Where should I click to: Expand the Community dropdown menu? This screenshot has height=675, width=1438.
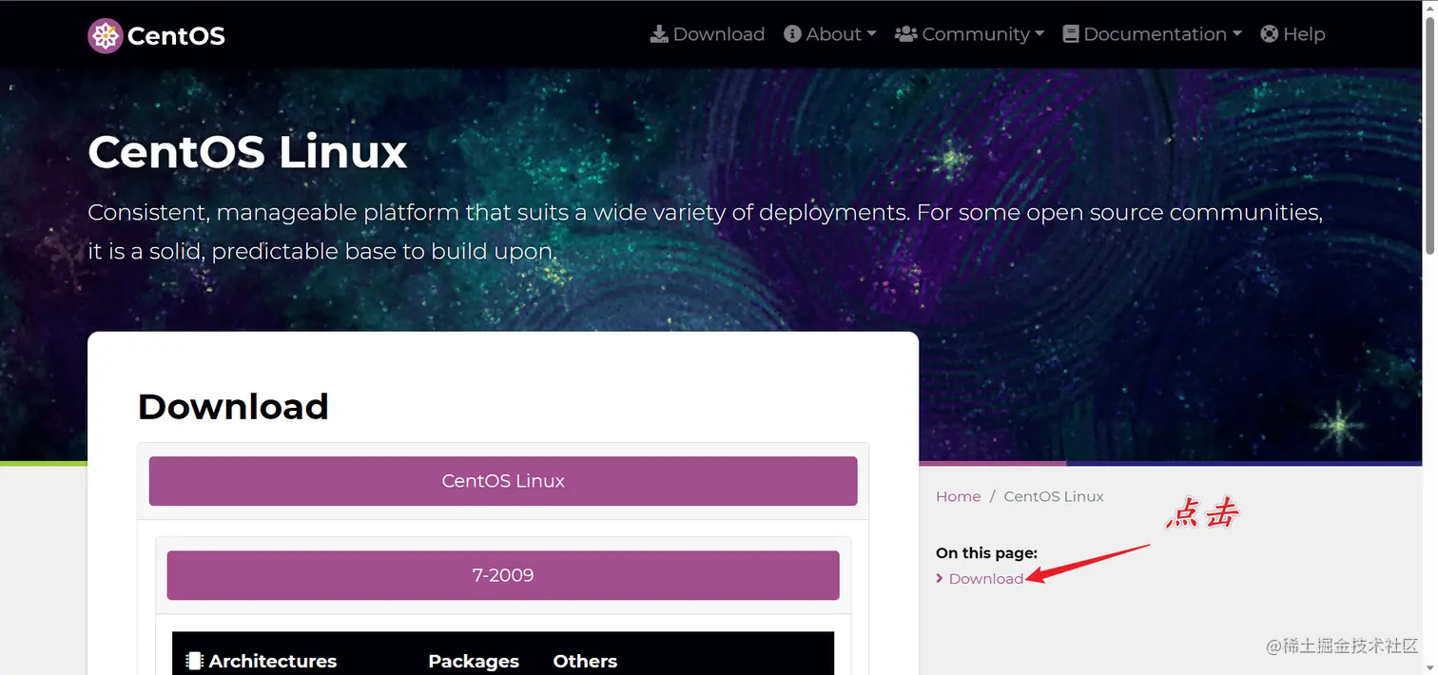click(969, 34)
